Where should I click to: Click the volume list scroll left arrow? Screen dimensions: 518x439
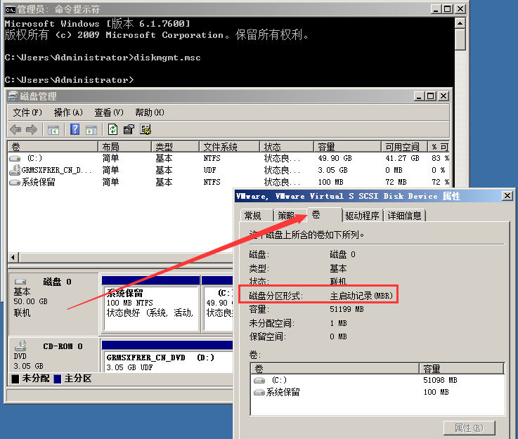coord(13,257)
